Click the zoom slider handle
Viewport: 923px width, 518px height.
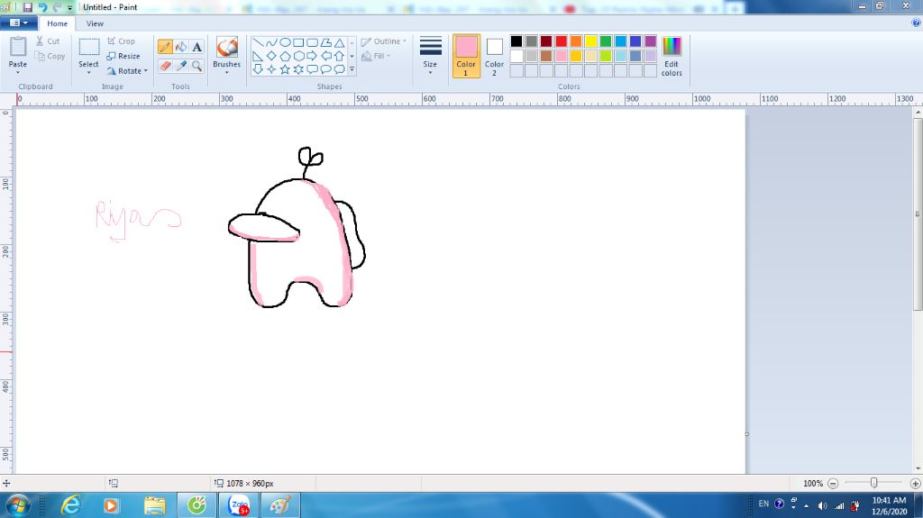coord(874,483)
